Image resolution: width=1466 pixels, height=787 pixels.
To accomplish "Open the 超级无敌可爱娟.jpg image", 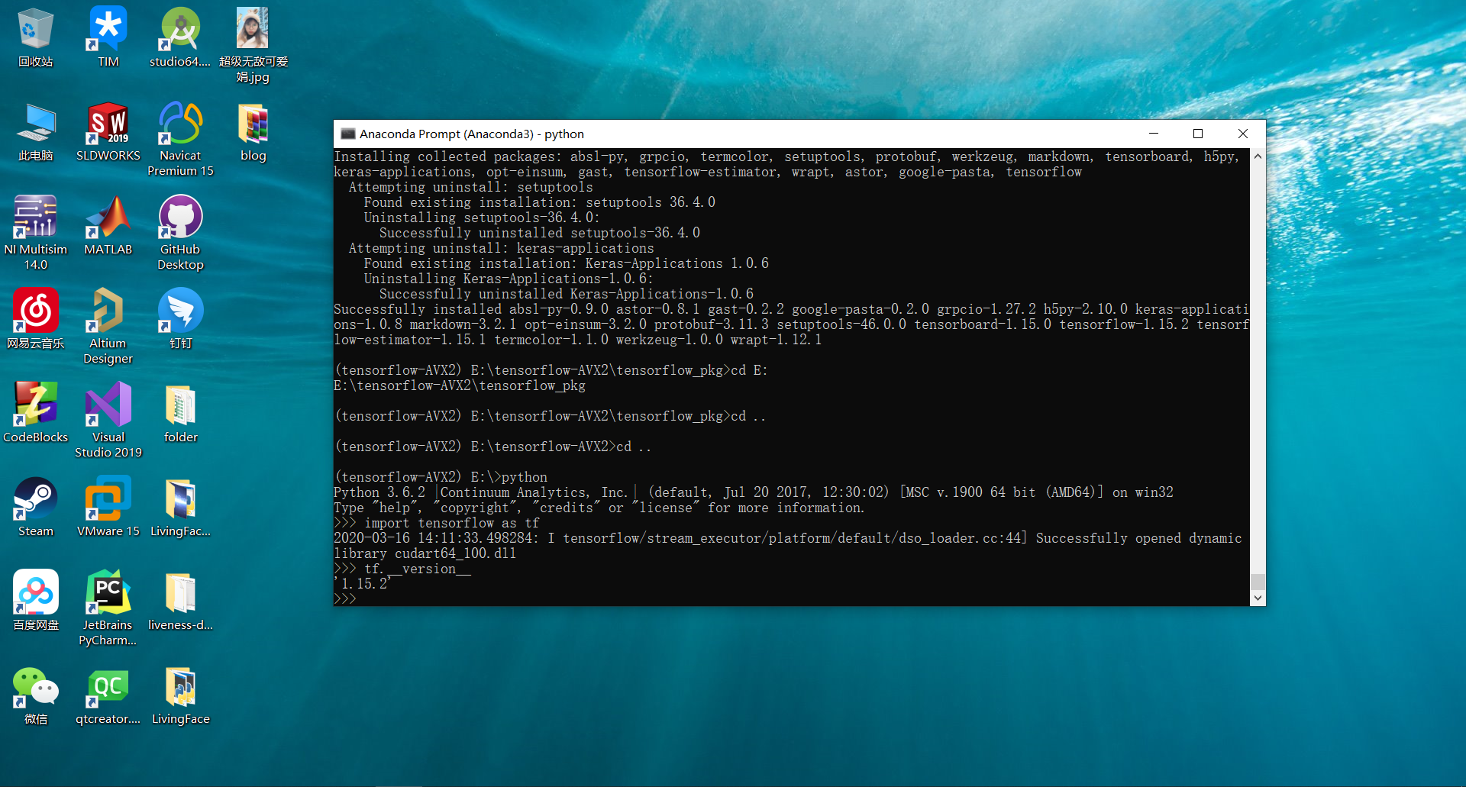I will 253,27.
